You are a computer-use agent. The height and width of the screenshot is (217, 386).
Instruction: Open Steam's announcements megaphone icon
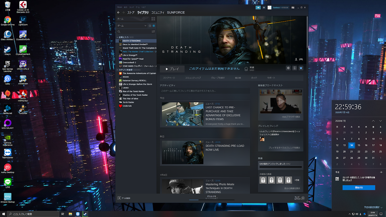tap(258, 7)
